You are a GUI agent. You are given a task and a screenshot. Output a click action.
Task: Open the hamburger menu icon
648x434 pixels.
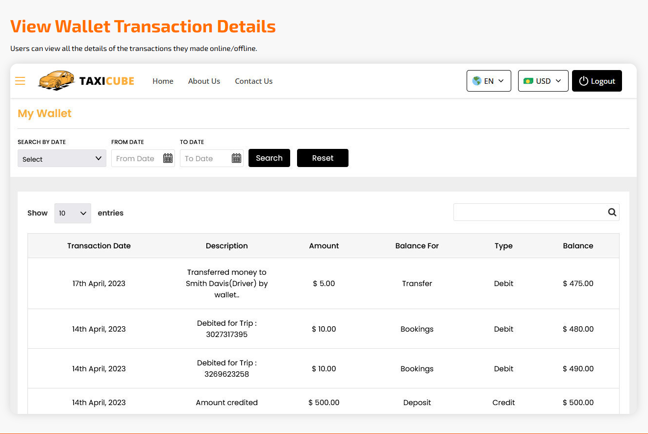pyautogui.click(x=20, y=81)
